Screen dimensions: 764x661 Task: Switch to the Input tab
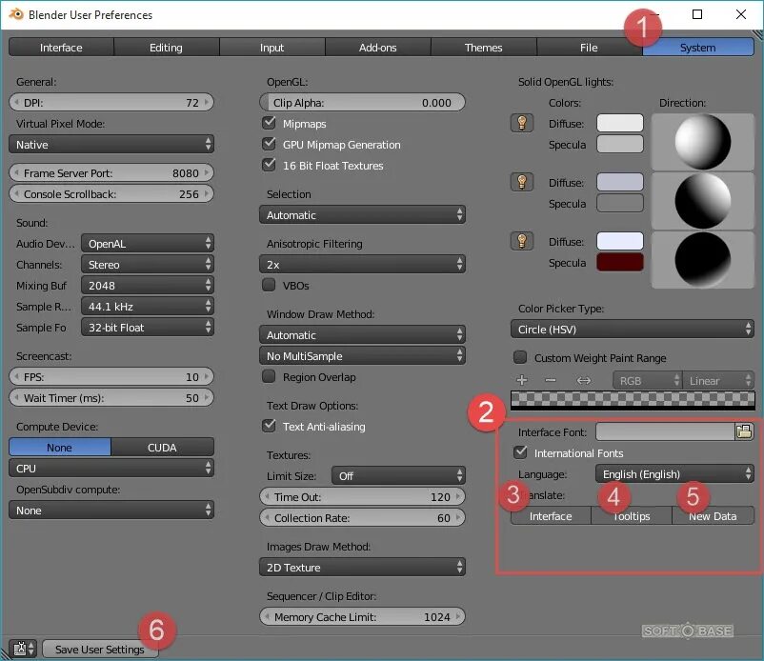pyautogui.click(x=271, y=48)
